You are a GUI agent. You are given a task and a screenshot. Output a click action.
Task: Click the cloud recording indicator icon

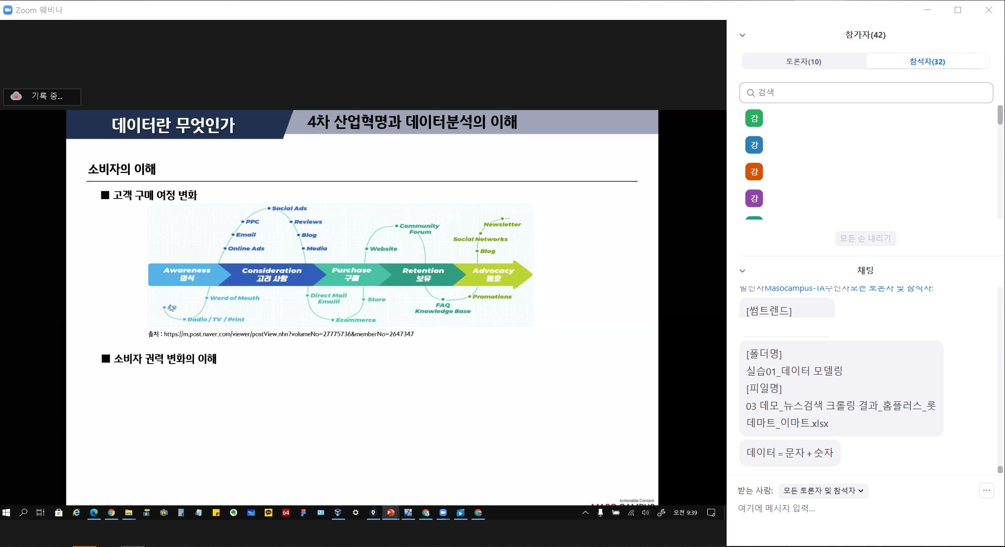16,96
